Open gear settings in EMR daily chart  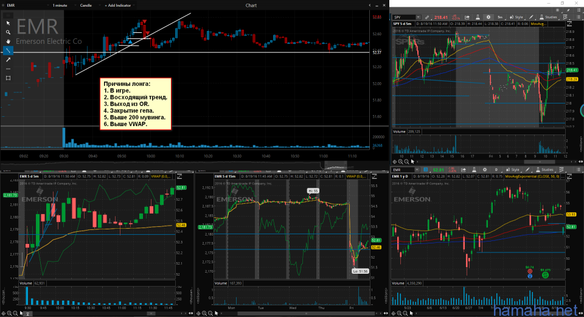point(485,170)
